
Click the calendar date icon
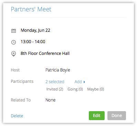click(13, 31)
